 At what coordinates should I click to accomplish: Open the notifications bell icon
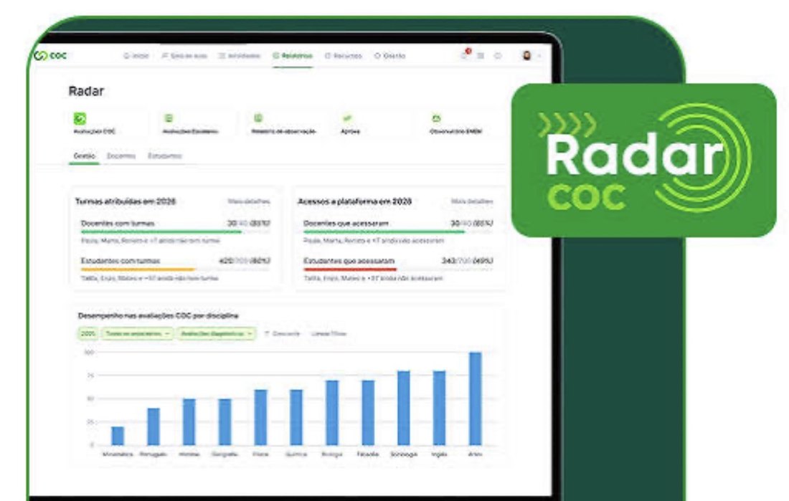[465, 54]
